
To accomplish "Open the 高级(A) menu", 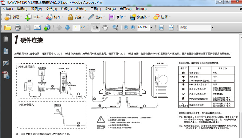I will pyautogui.click(x=110, y=9).
